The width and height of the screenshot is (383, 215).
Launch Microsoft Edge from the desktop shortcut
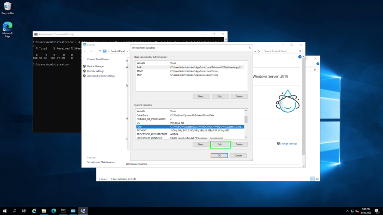pyautogui.click(x=7, y=27)
